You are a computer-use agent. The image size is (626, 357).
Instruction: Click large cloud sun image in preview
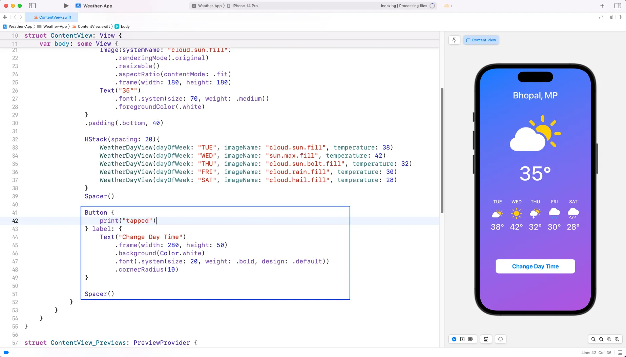(x=535, y=133)
